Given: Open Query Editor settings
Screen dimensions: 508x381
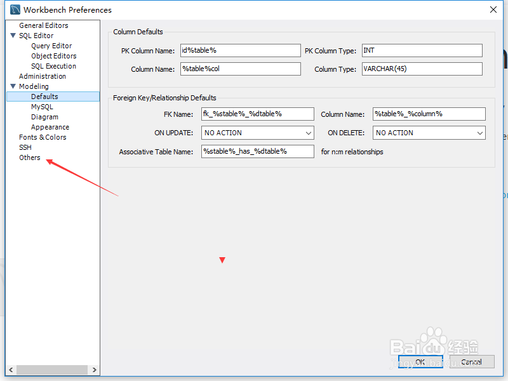Looking at the screenshot, I should pos(51,46).
